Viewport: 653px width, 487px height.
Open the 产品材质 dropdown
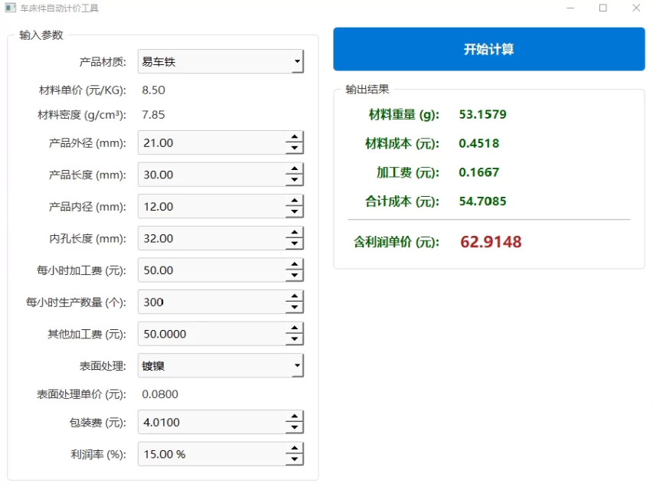click(220, 62)
